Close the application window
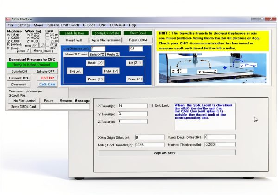278x195 pixels. click(x=271, y=19)
